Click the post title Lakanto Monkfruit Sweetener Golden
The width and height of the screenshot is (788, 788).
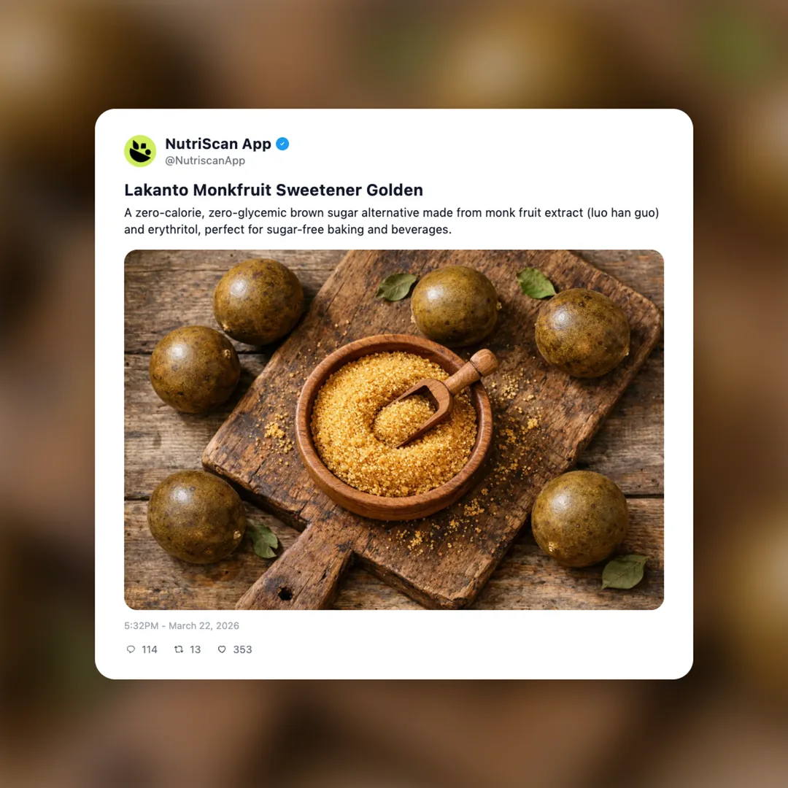274,190
